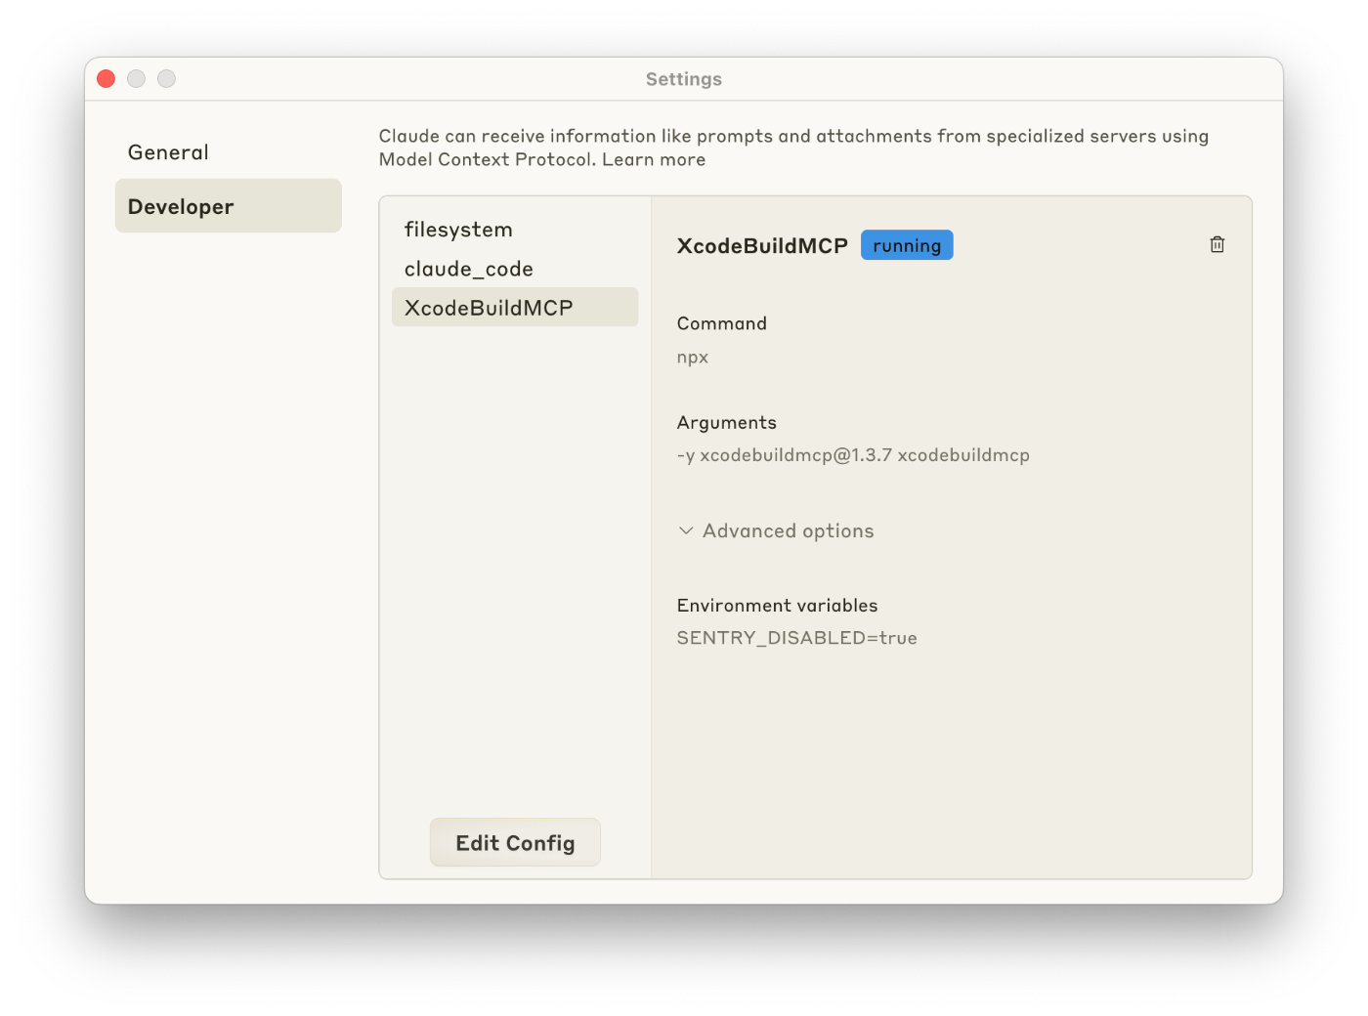This screenshot has width=1368, height=1016.
Task: Select the filesystem server
Action: (x=515, y=230)
